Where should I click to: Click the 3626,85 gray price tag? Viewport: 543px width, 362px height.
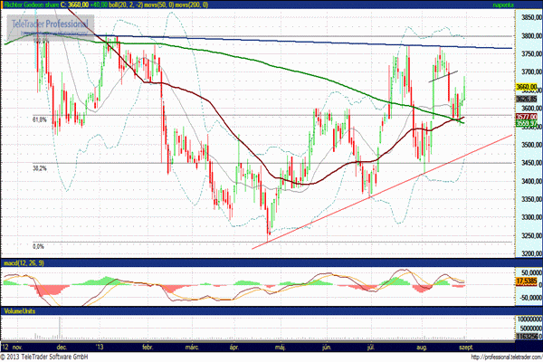click(x=527, y=99)
